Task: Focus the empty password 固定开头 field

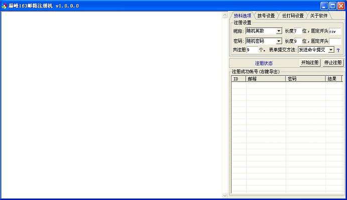Action: 335,41
